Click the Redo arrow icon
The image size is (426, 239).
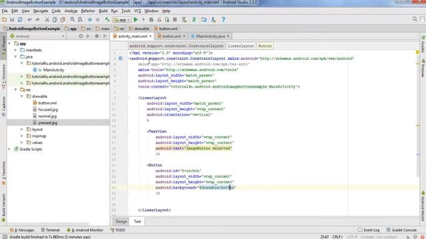[x=37, y=19]
